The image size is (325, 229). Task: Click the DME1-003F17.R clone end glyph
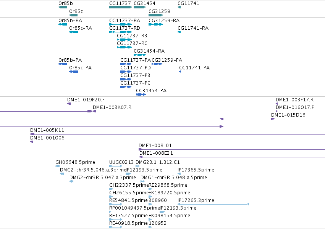277,104
